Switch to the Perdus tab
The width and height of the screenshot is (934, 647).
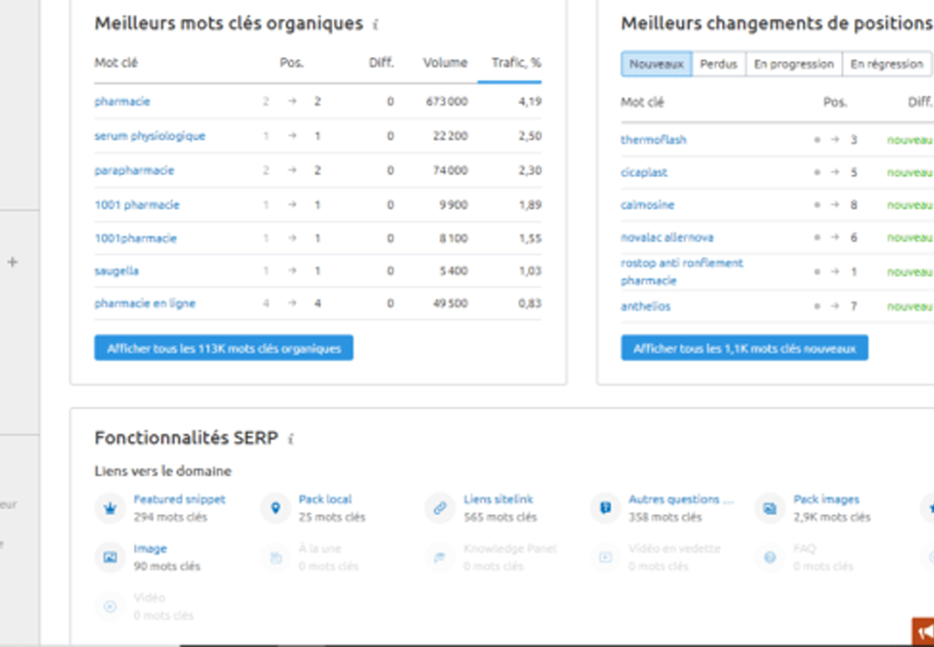(718, 64)
